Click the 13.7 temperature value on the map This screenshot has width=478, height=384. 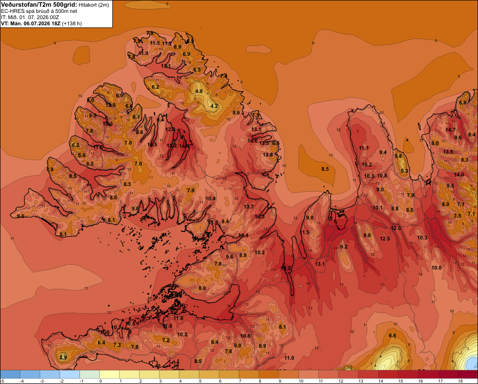(249, 207)
